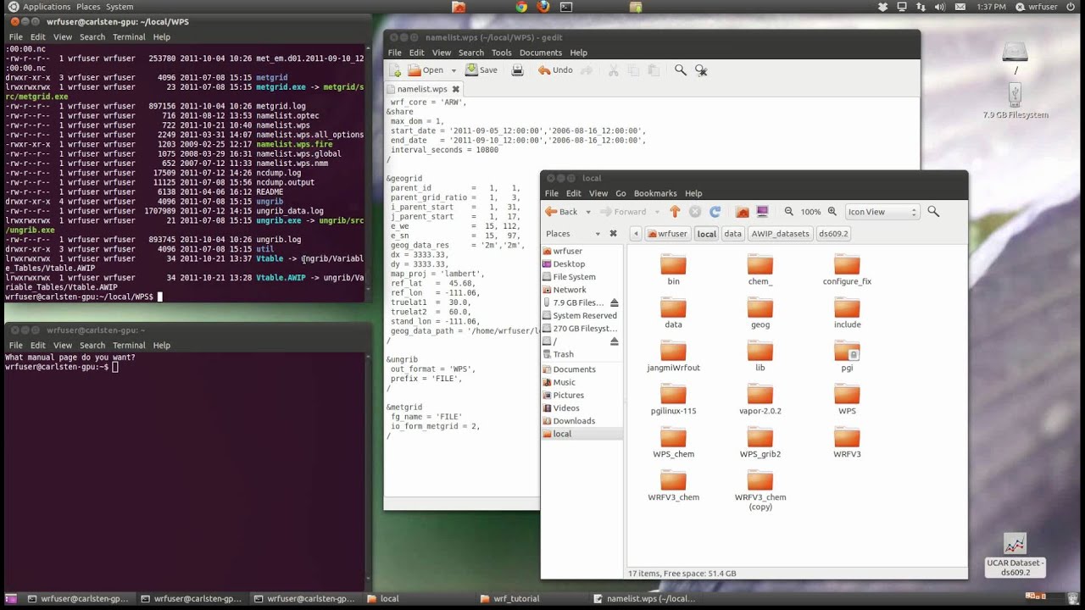Select the jangmiWrfout folder

673,356
